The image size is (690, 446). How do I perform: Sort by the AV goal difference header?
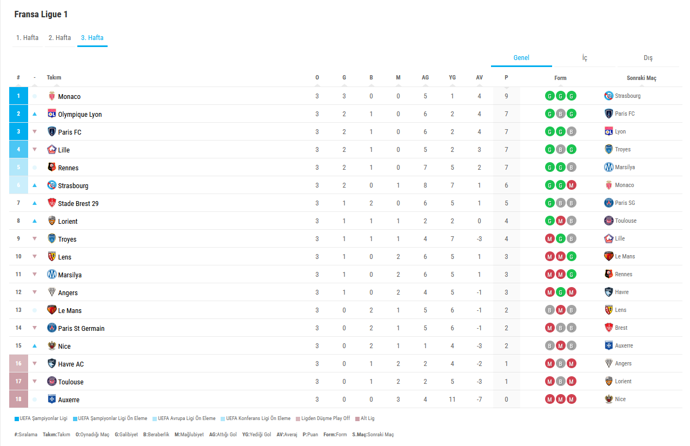tap(480, 78)
